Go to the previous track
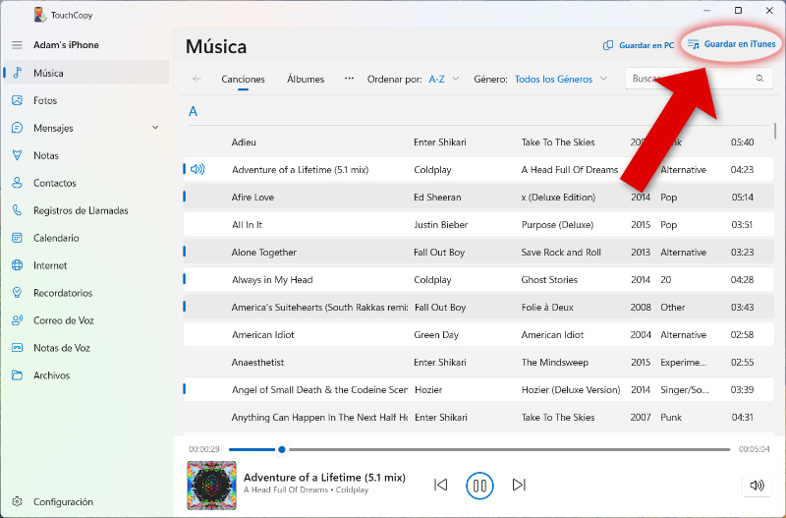786x518 pixels. point(440,485)
